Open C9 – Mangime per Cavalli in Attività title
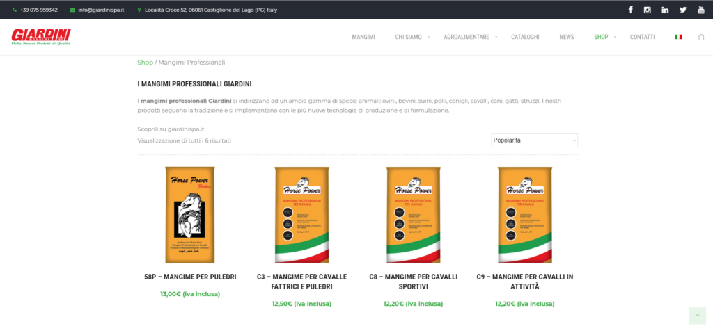 coord(525,282)
